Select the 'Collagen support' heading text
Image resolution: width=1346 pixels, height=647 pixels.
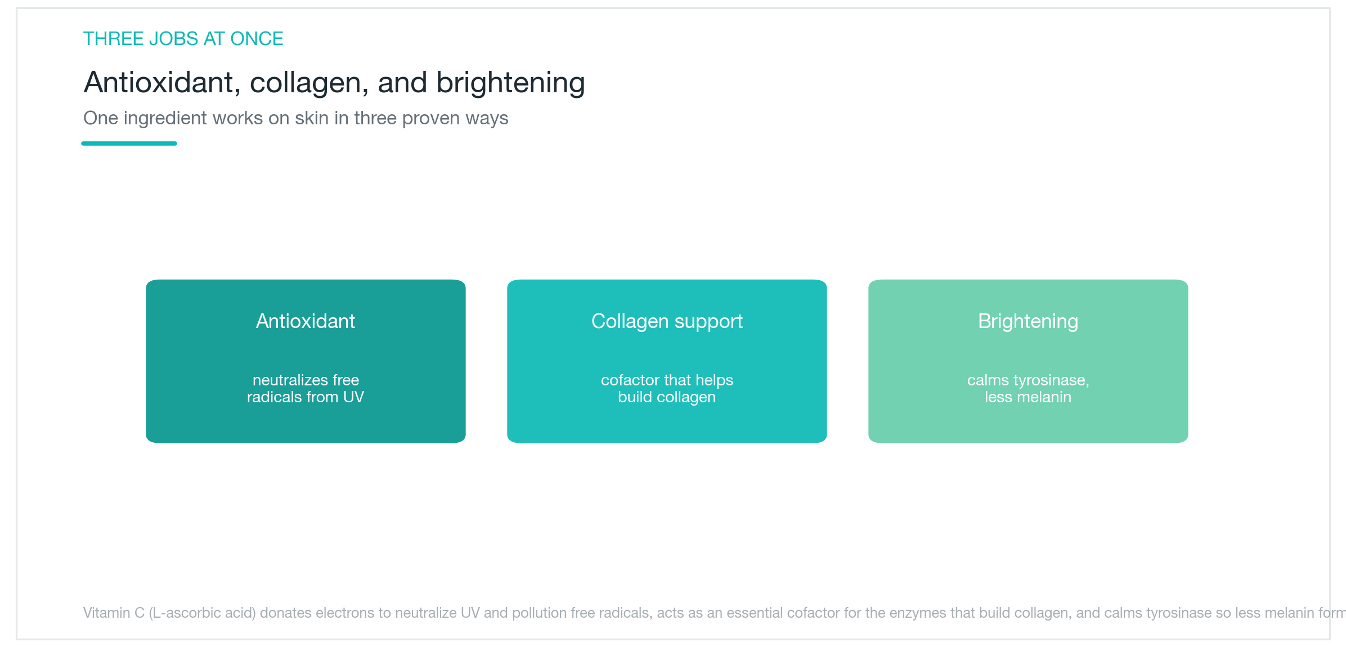pyautogui.click(x=667, y=321)
